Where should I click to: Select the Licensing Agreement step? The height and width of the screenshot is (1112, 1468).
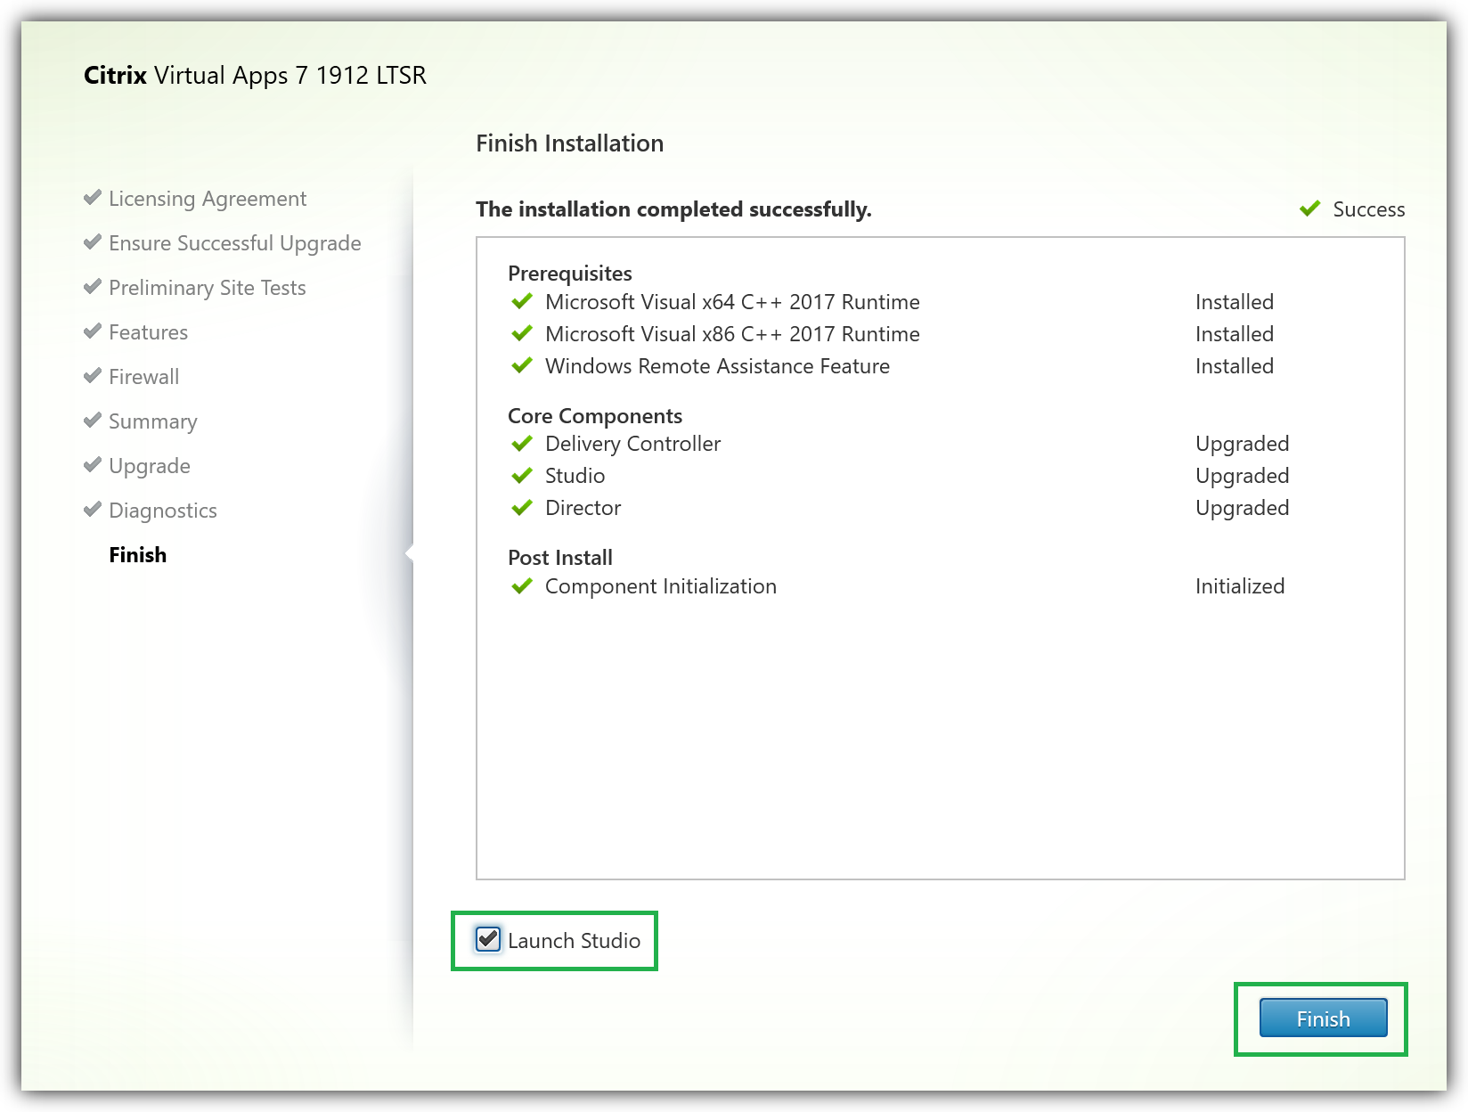point(207,199)
